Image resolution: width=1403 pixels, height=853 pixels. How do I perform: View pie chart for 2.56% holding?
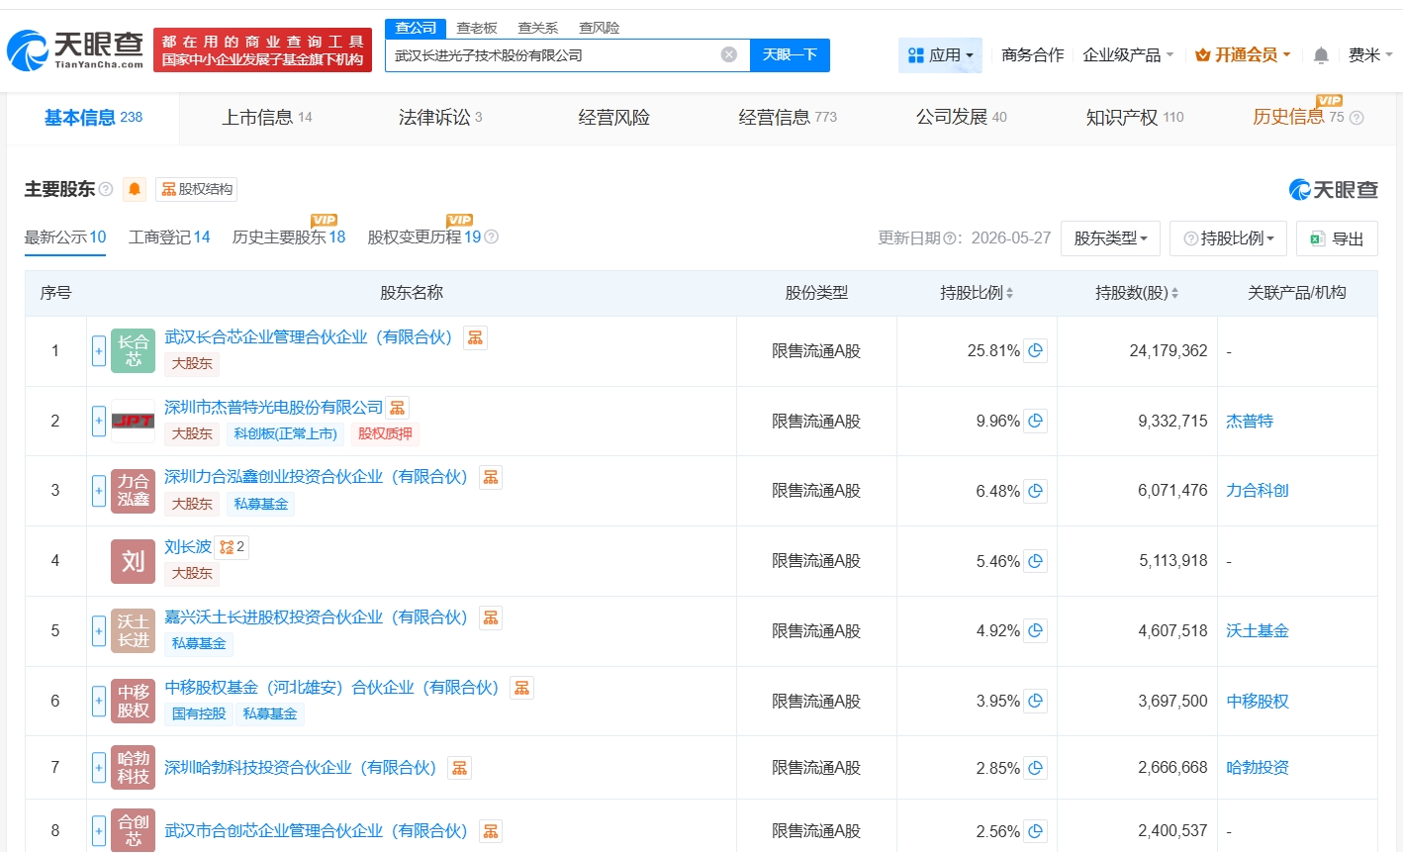pyautogui.click(x=1036, y=831)
